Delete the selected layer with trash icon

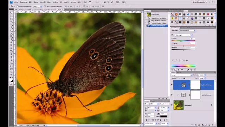[213, 125]
